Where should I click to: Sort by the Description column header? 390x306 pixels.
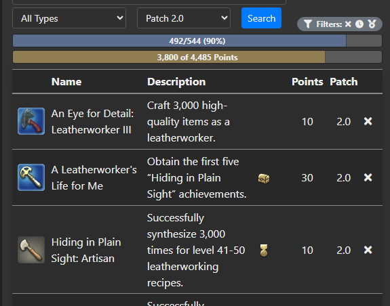[176, 82]
